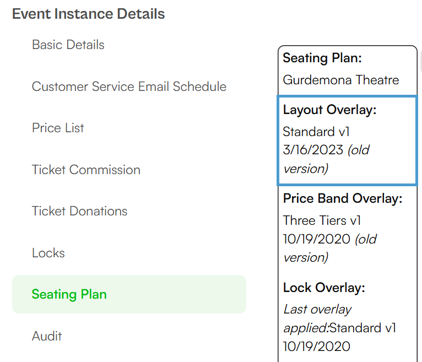Navigate to the Locks section
Viewport: 422px width, 362px height.
point(48,253)
